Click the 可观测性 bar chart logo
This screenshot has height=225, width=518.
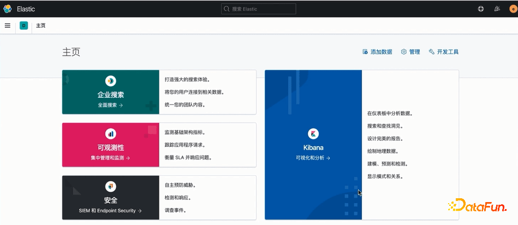(x=111, y=133)
